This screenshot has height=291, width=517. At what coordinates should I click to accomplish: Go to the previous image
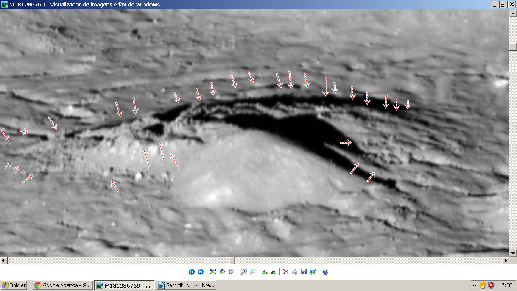point(192,272)
